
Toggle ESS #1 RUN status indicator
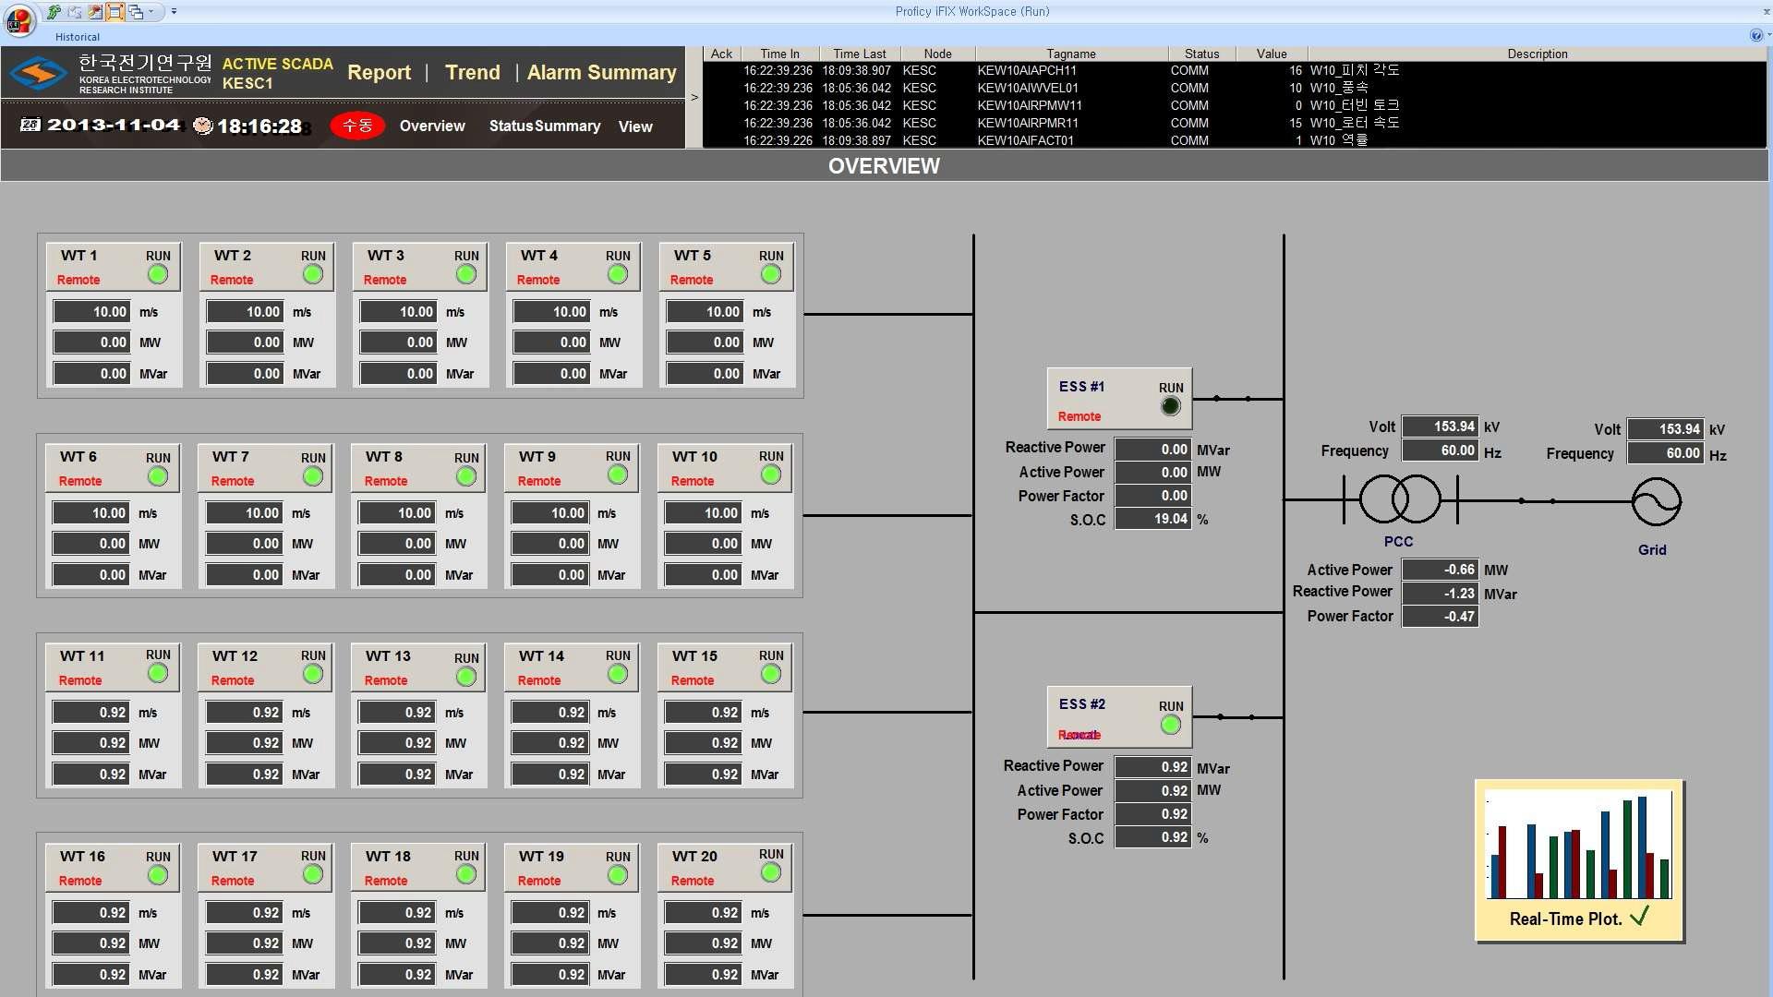(1169, 404)
